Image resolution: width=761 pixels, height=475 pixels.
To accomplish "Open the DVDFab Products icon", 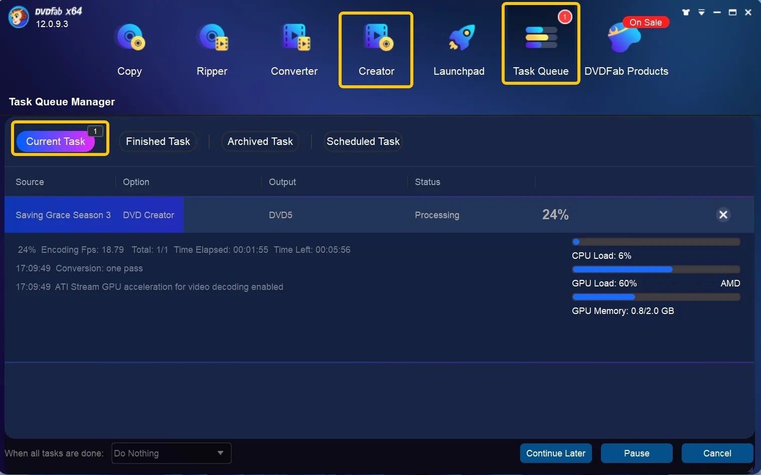I will pyautogui.click(x=624, y=39).
